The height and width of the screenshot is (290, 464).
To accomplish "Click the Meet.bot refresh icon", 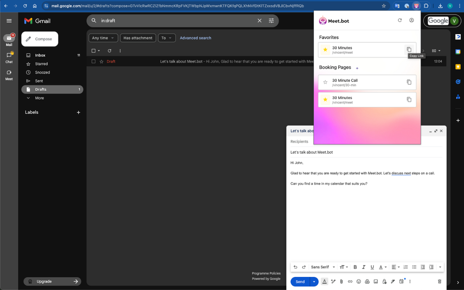I will (x=400, y=20).
